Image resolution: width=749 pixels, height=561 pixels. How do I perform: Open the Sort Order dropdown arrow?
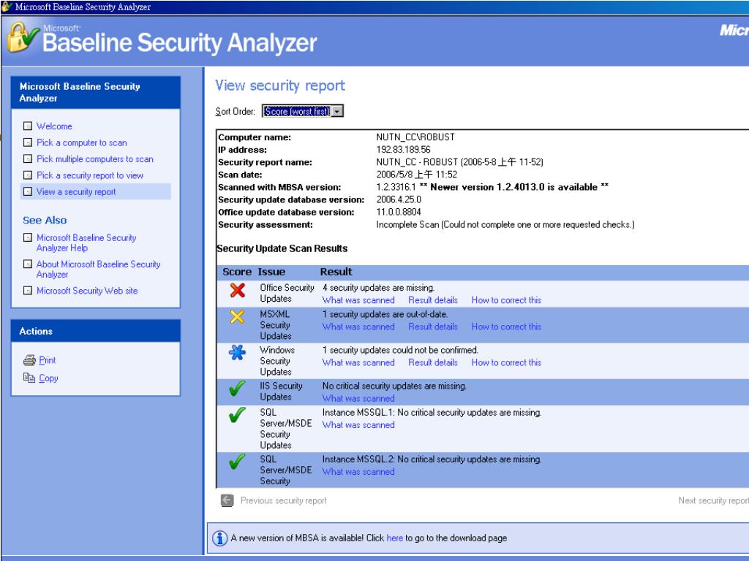tap(337, 111)
